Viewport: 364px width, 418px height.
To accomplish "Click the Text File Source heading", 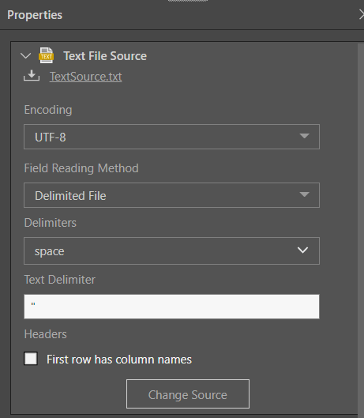I will pos(105,56).
